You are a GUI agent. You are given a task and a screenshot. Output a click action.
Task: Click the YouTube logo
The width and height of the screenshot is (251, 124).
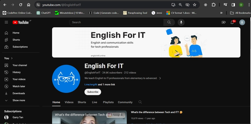[x=21, y=22]
